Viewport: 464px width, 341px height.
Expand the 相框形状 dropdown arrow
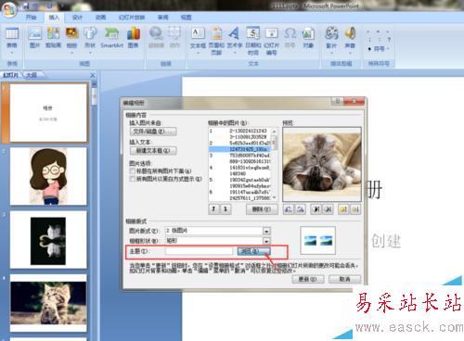[266, 241]
